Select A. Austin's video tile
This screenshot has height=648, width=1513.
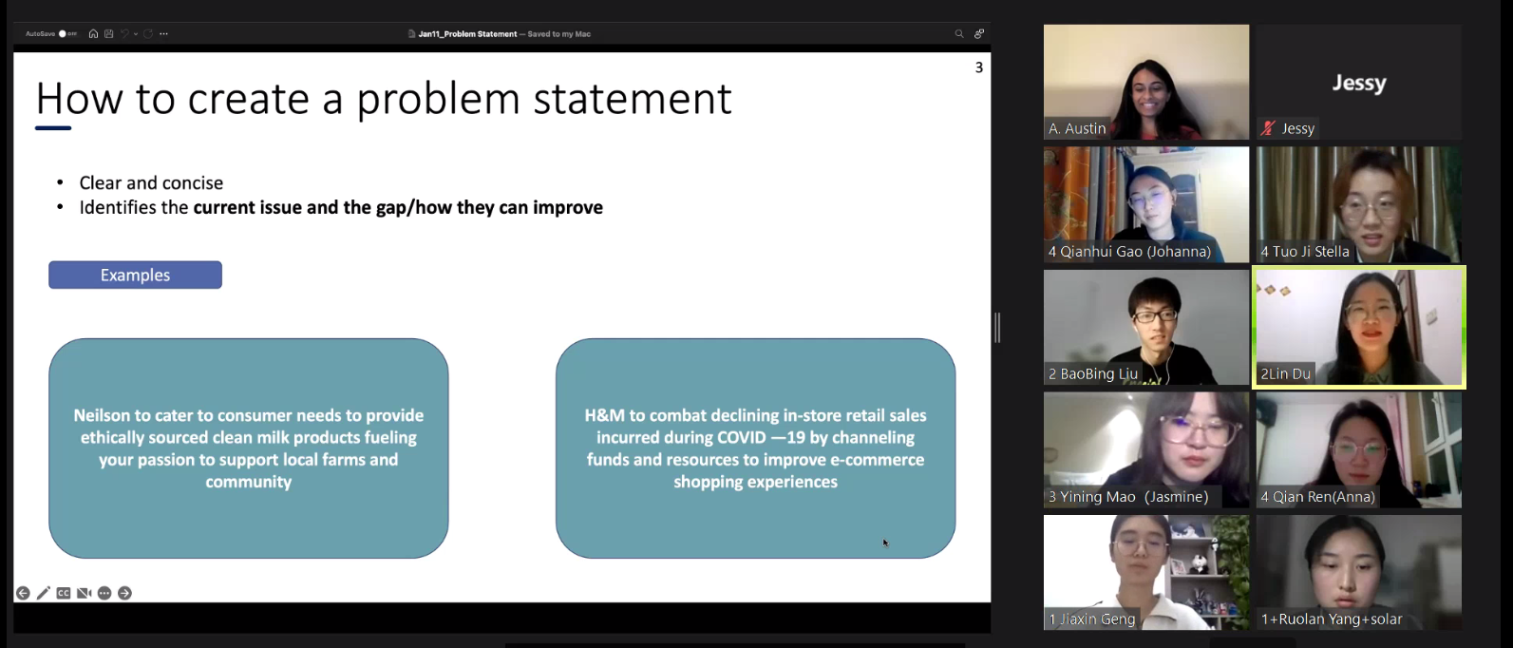[x=1145, y=82]
